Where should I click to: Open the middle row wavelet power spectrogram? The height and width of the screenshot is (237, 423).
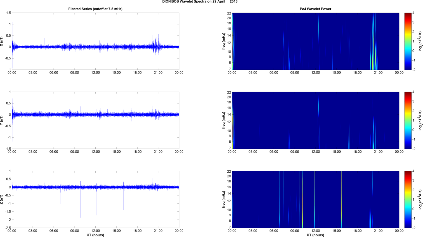click(x=315, y=120)
